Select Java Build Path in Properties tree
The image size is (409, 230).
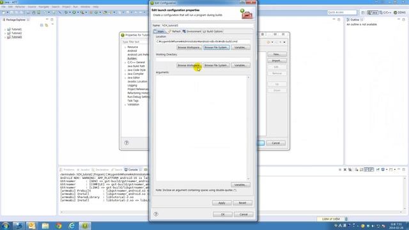(x=136, y=66)
